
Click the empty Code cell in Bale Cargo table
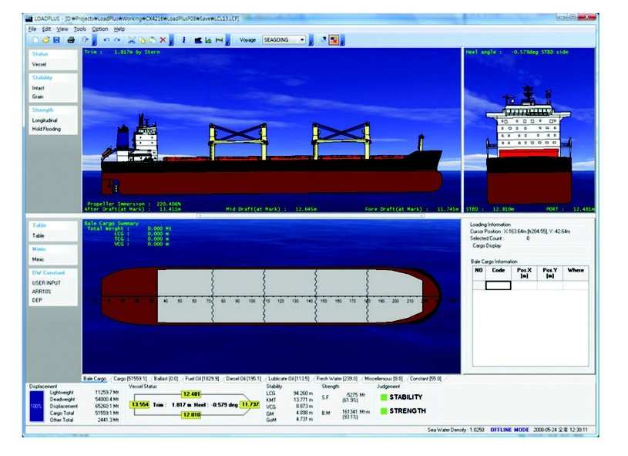[498, 285]
